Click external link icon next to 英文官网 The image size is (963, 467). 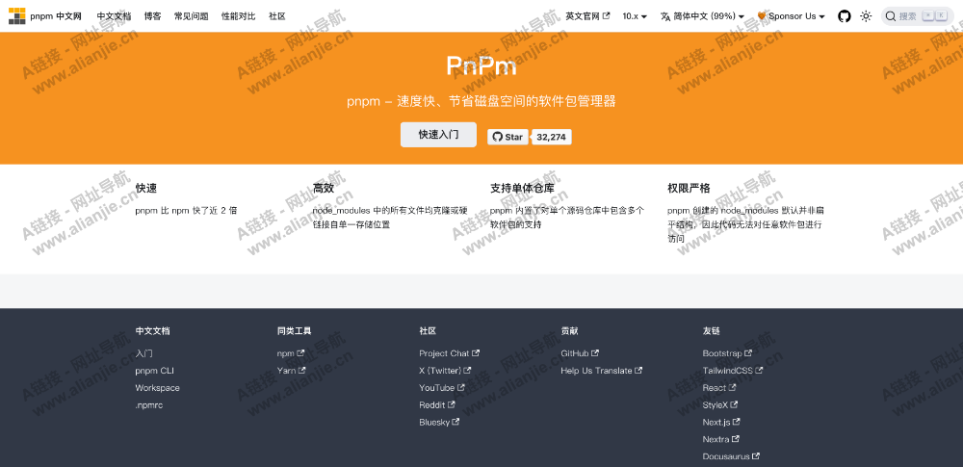point(606,16)
